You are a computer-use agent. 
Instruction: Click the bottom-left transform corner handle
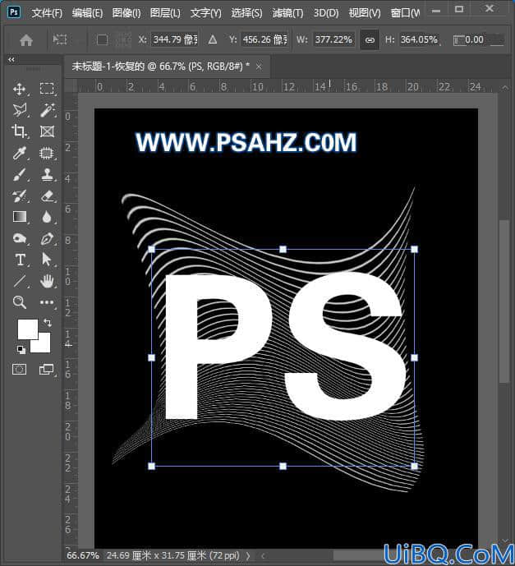click(152, 466)
